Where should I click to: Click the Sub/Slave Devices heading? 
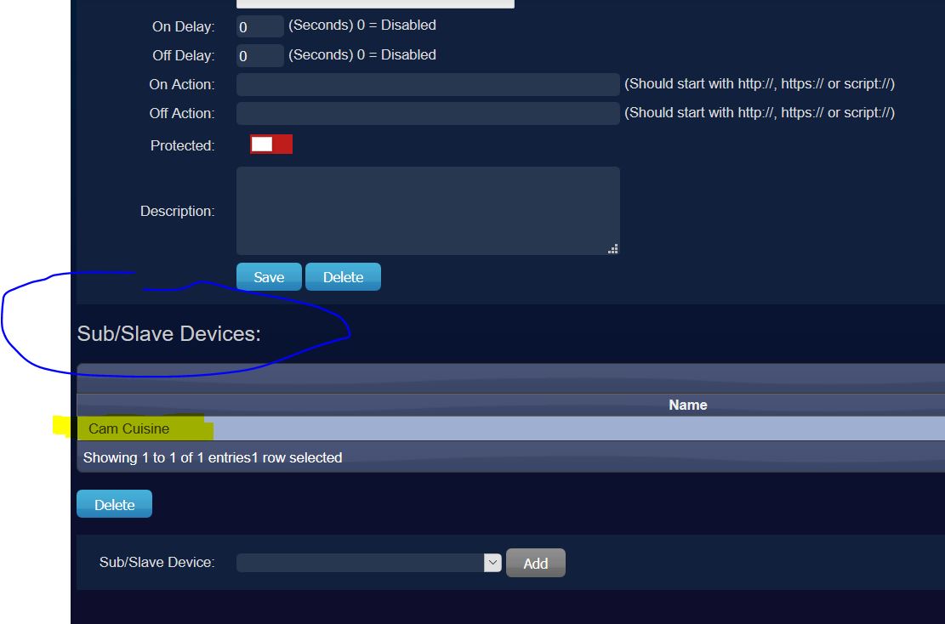coord(168,333)
